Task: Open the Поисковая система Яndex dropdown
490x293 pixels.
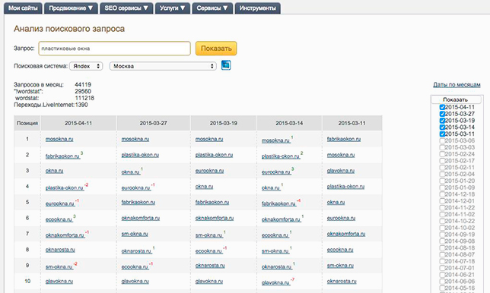Action: point(86,66)
